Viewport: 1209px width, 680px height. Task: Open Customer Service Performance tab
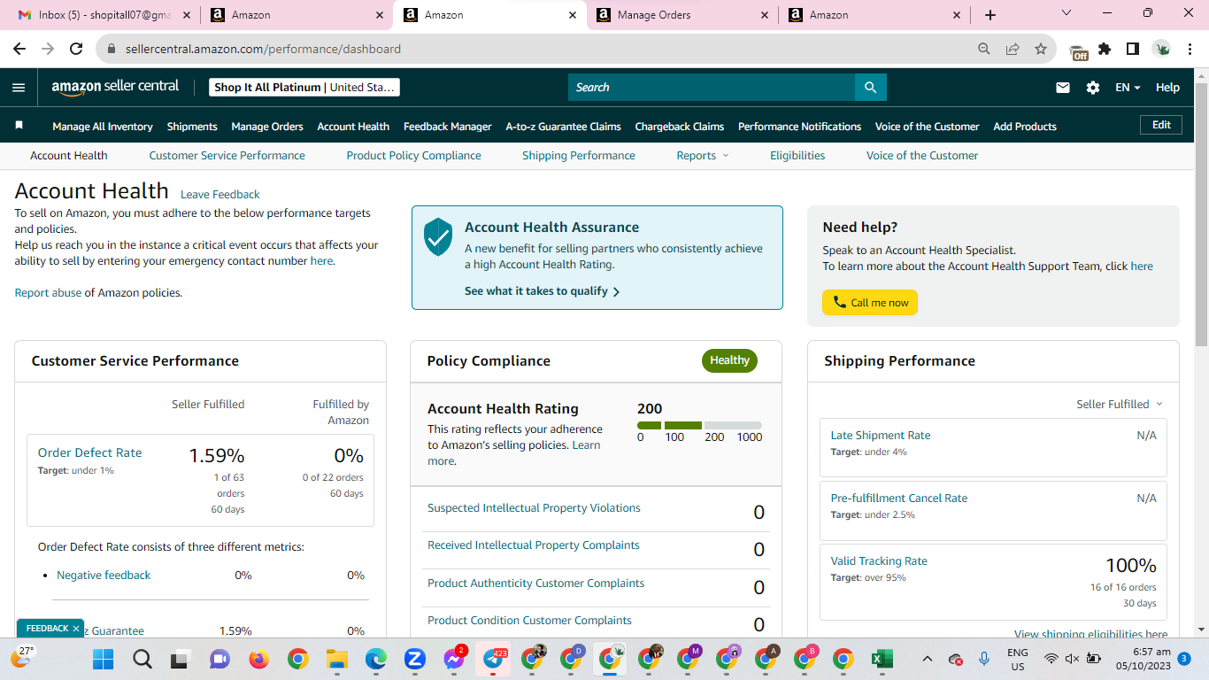click(227, 156)
